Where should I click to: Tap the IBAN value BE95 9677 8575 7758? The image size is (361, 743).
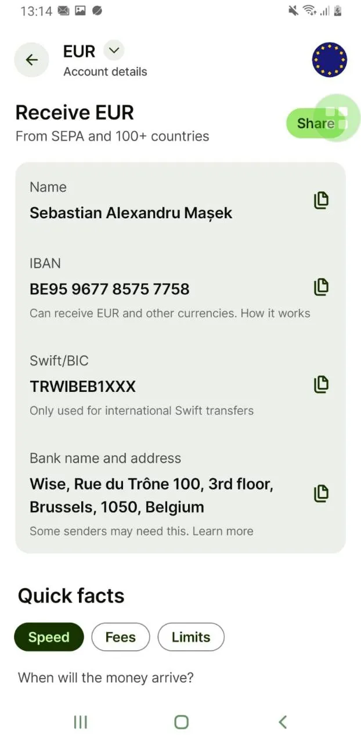110,289
